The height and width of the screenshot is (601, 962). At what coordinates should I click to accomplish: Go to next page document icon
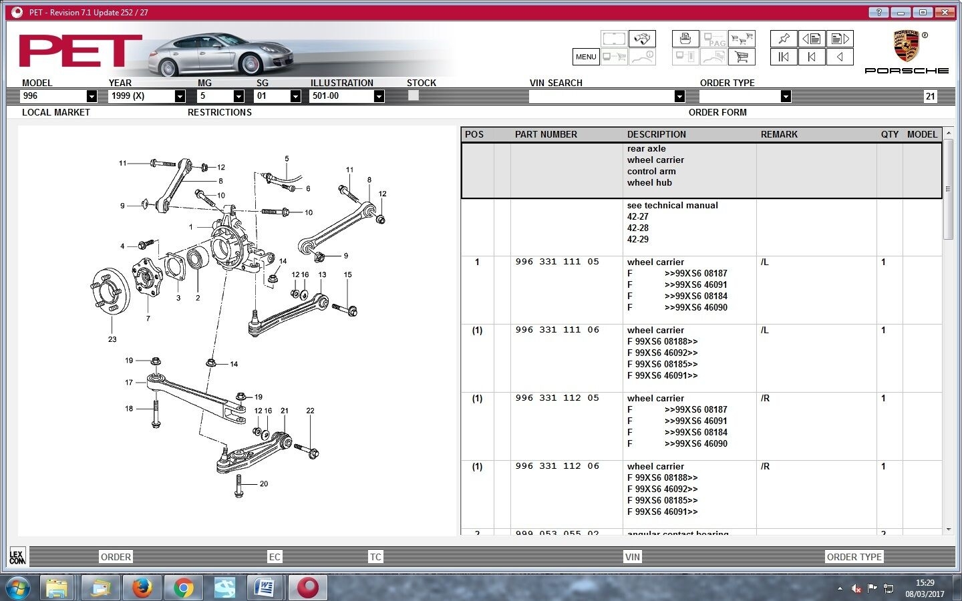840,39
